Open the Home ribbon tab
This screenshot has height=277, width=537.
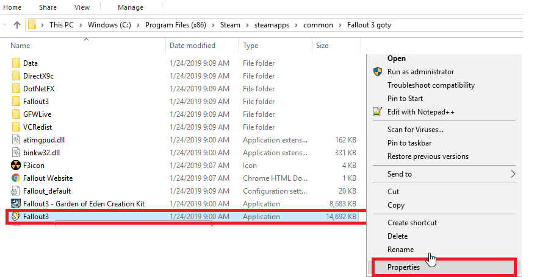tap(12, 7)
